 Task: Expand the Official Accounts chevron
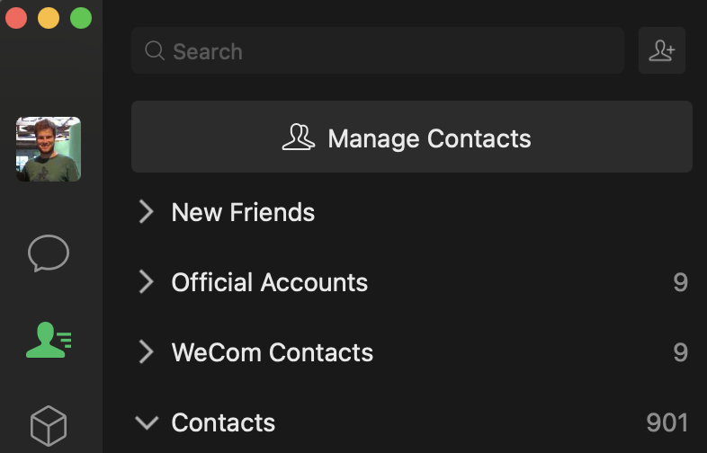point(146,282)
